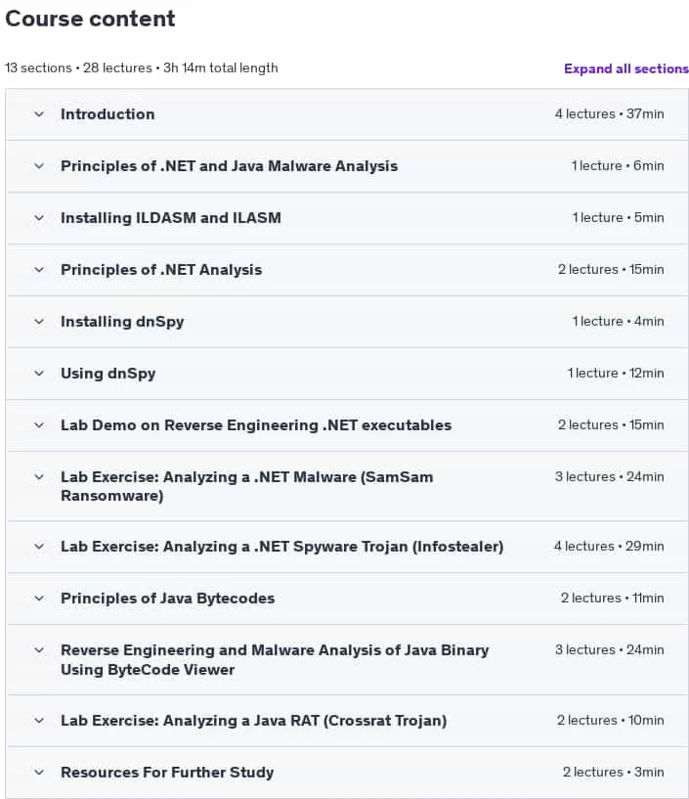This screenshot has width=689, height=799.
Task: Expand chevron beside Using dnSpy
Action: coord(39,374)
